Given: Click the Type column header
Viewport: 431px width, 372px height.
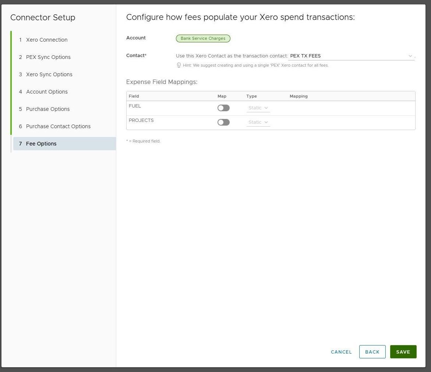Looking at the screenshot, I should (x=251, y=96).
